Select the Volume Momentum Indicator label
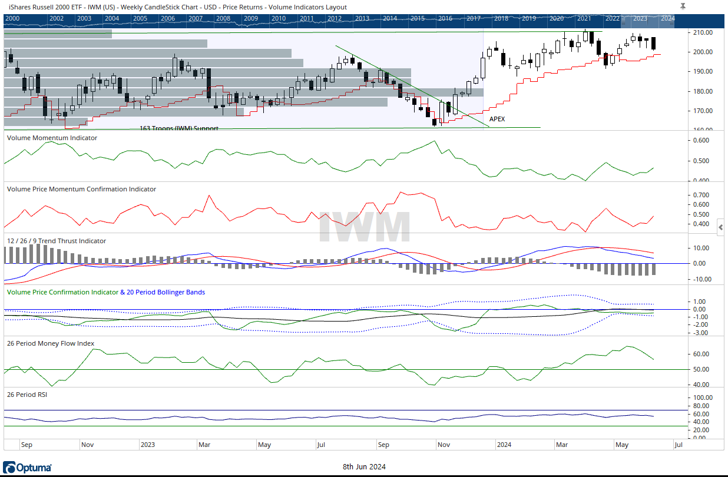728x477 pixels. [52, 138]
